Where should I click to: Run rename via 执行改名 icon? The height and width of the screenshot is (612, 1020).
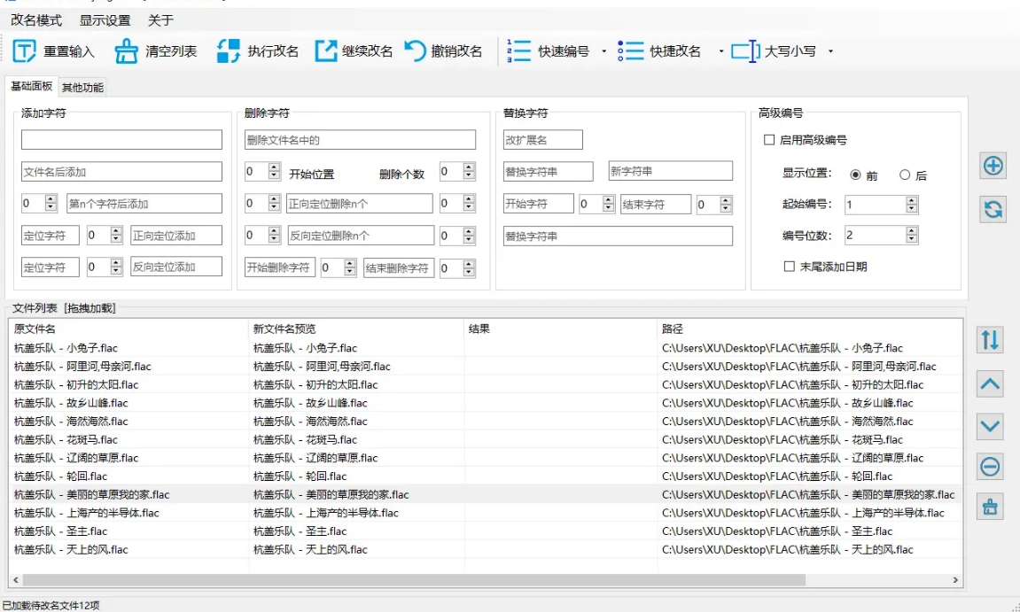tap(229, 50)
